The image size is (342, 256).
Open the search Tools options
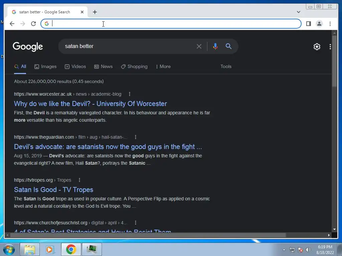click(226, 67)
